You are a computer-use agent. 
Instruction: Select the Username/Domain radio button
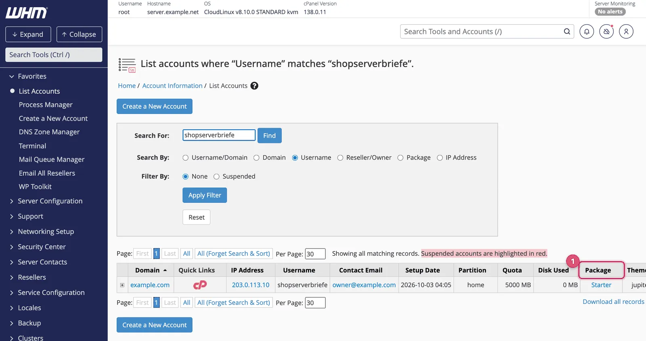click(x=185, y=158)
